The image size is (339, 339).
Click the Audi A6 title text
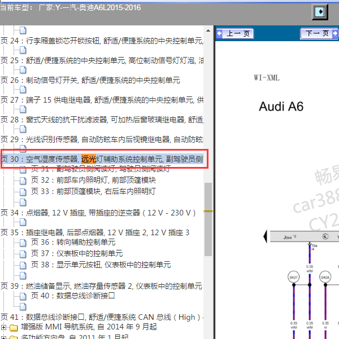(281, 107)
